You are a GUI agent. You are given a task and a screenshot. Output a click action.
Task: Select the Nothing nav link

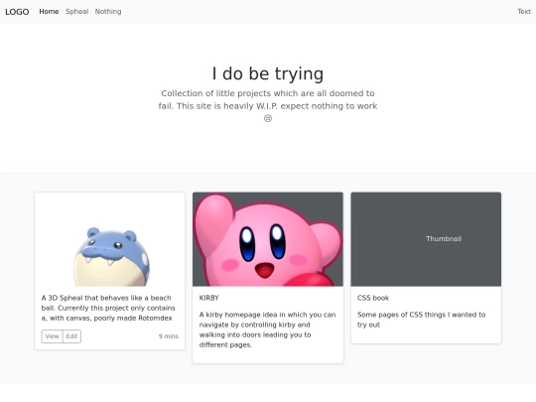click(108, 12)
